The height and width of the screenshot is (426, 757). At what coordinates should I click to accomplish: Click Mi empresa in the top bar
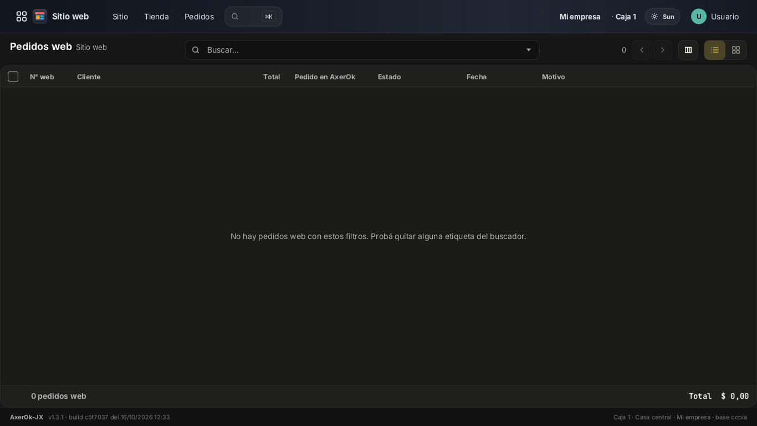tap(580, 17)
